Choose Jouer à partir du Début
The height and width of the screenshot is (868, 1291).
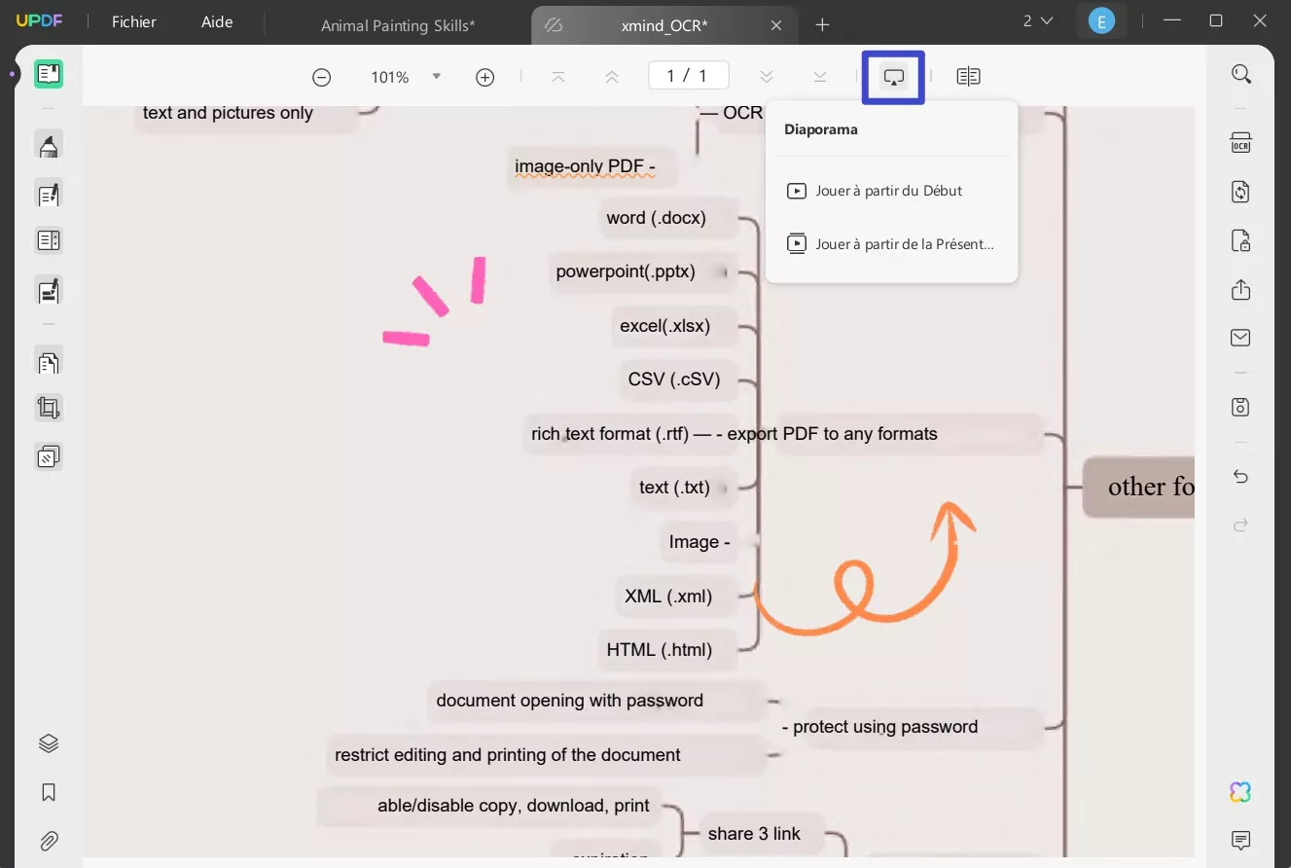click(x=888, y=191)
